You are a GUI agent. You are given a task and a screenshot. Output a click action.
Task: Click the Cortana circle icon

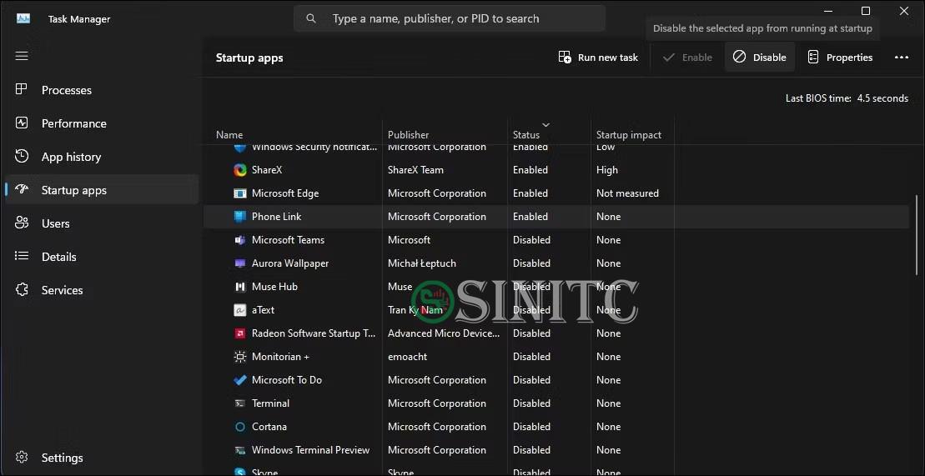tap(240, 427)
